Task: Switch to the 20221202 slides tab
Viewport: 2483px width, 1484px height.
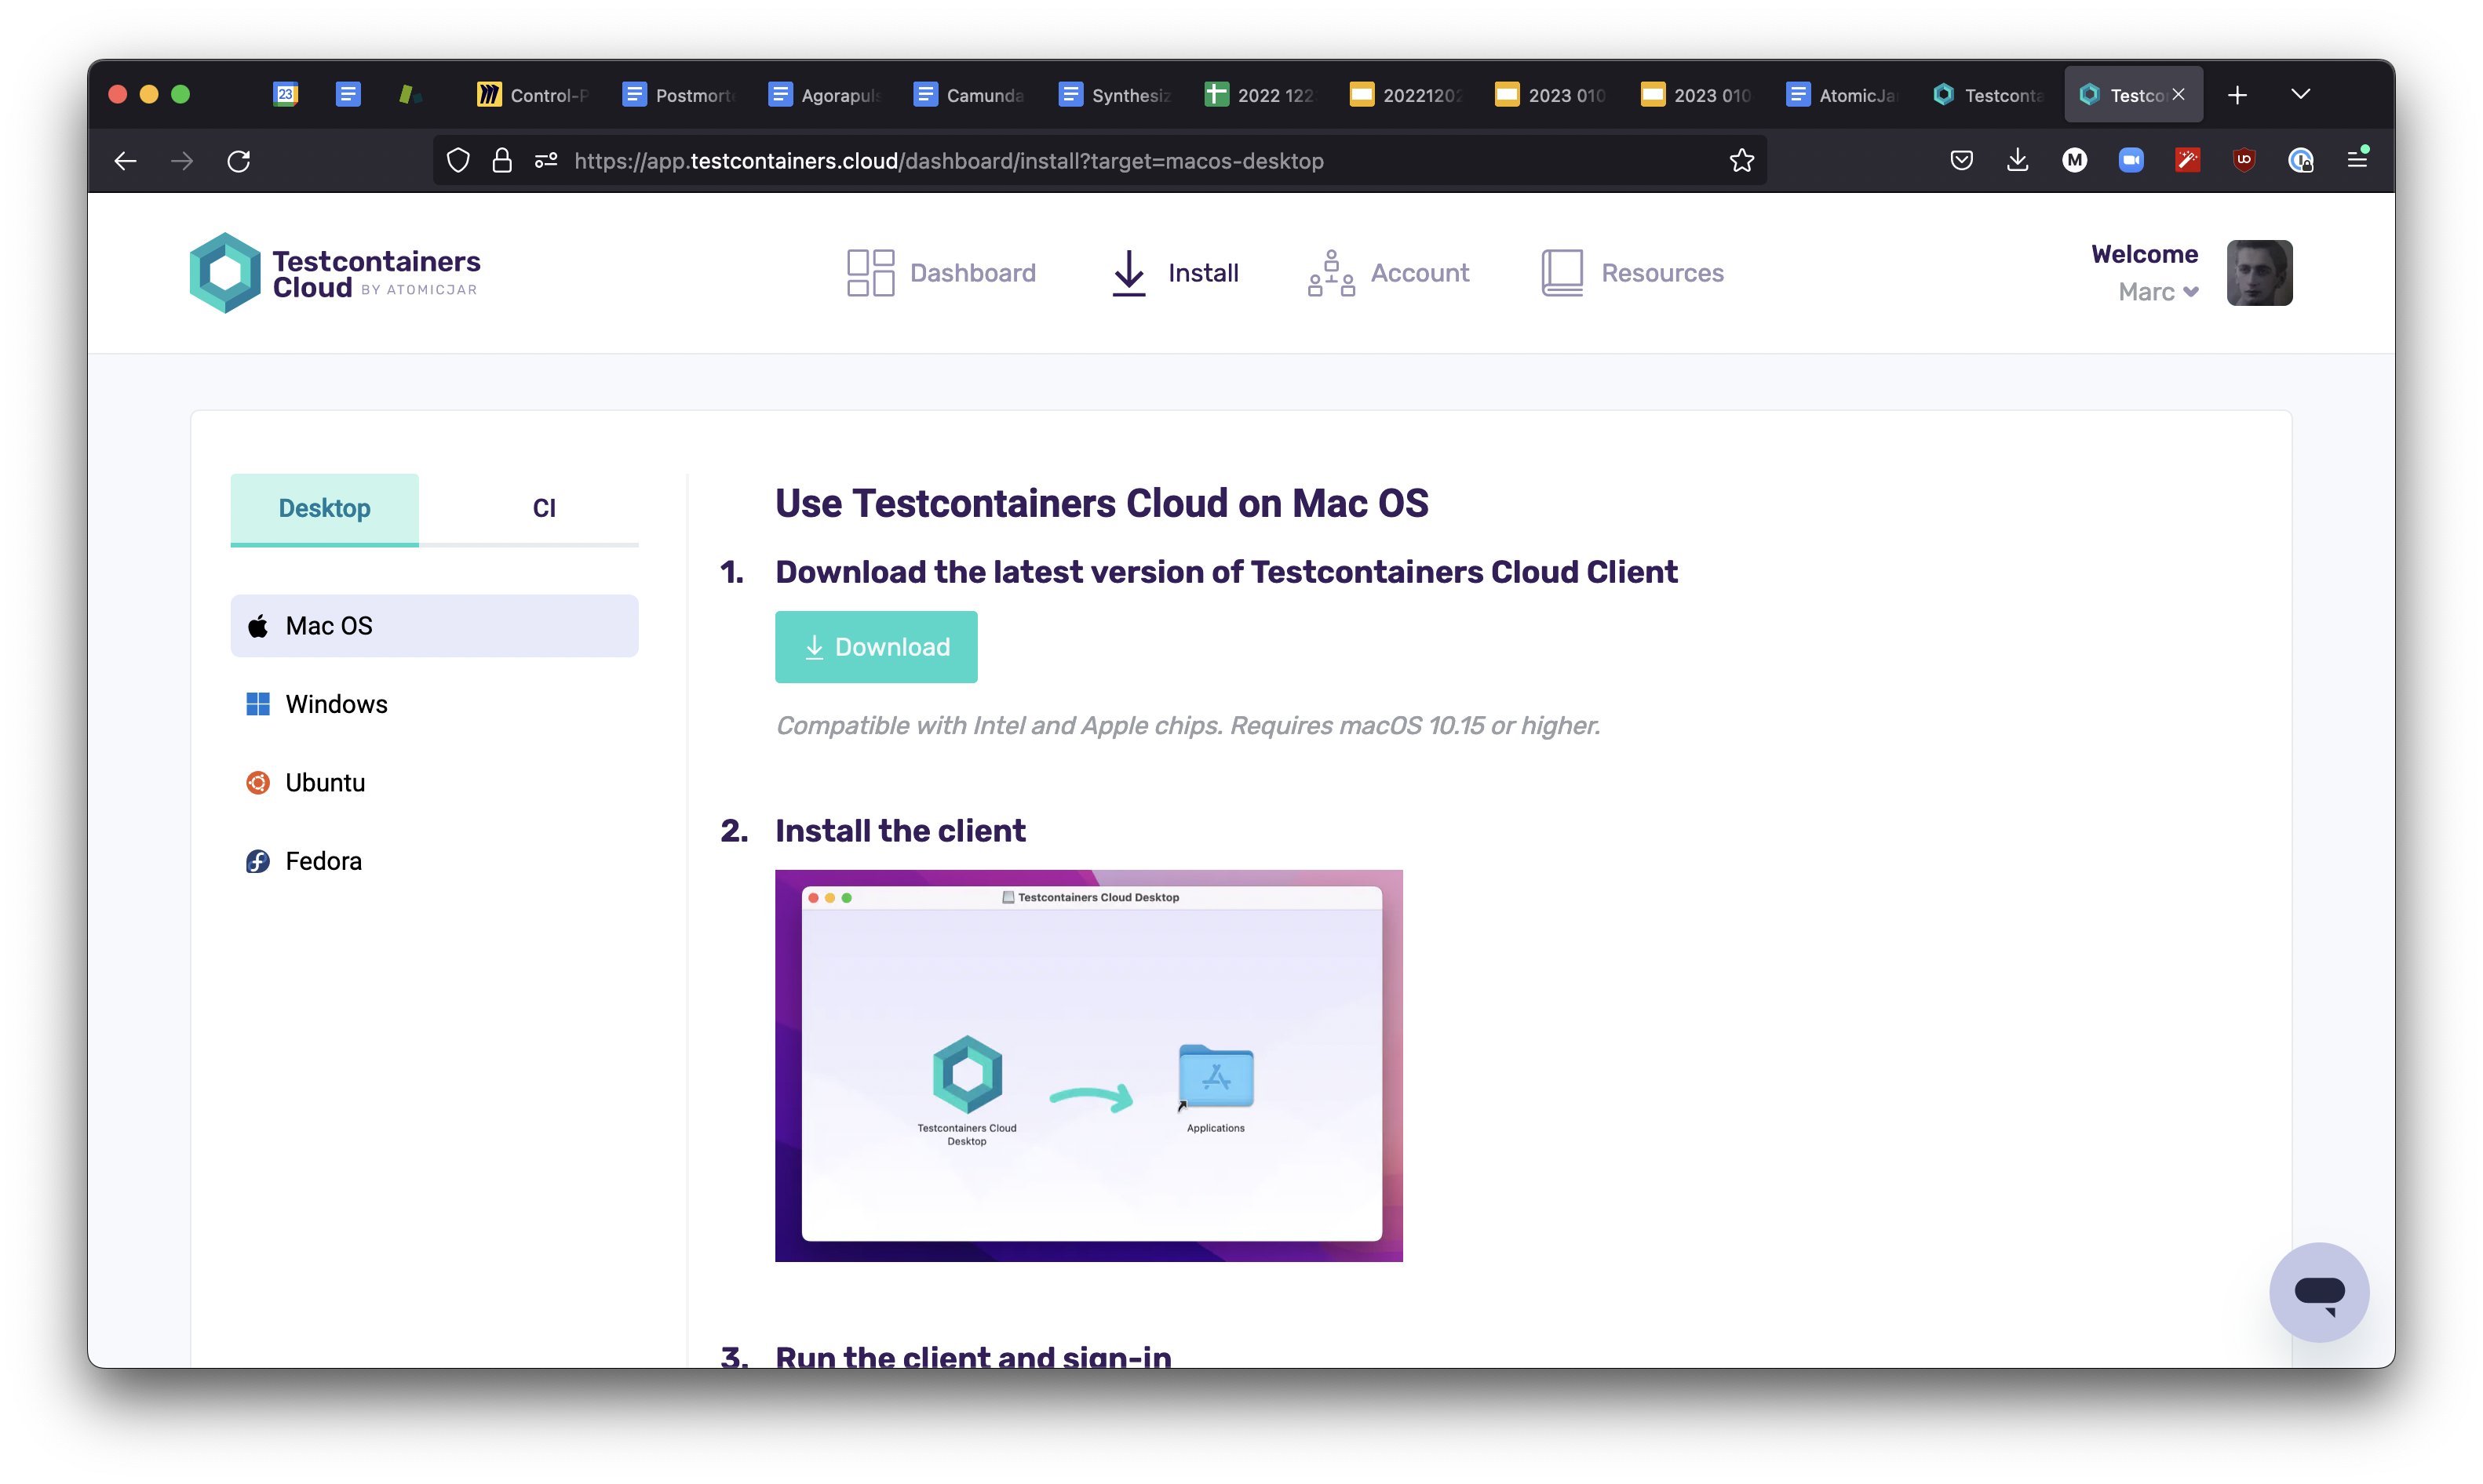Action: point(1406,95)
